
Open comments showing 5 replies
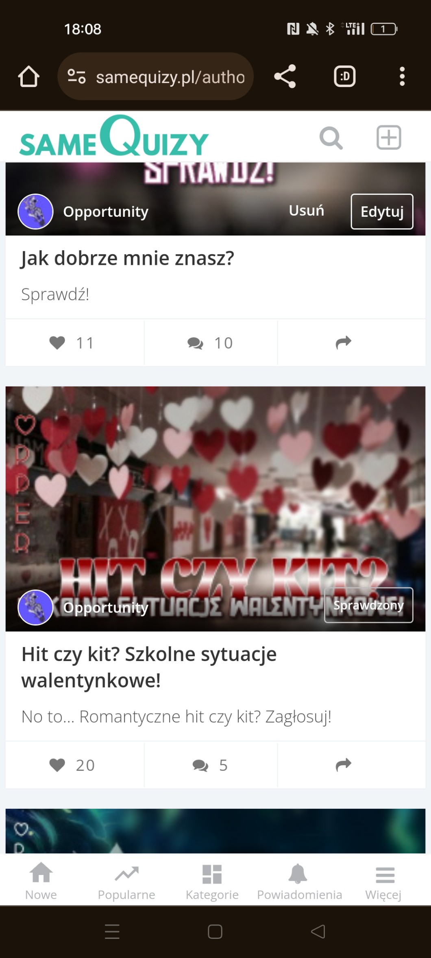pyautogui.click(x=211, y=765)
